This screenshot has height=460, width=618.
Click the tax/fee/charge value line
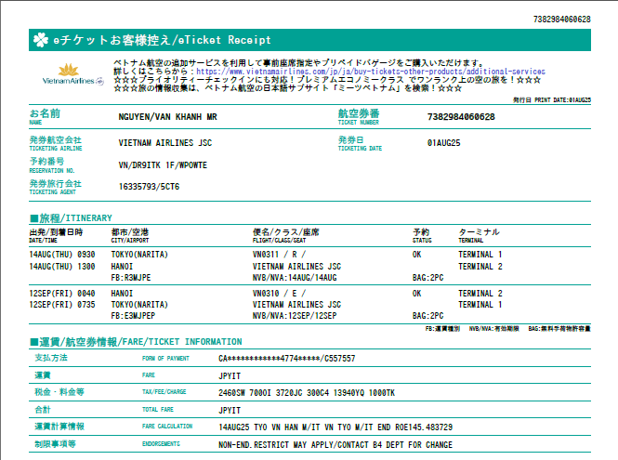[x=308, y=391]
